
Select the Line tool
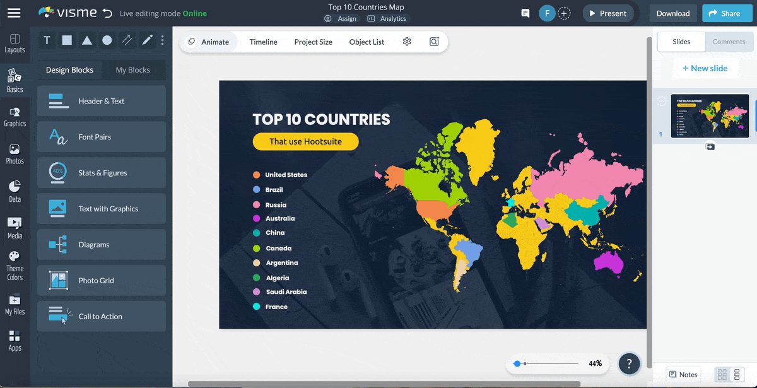pyautogui.click(x=127, y=40)
